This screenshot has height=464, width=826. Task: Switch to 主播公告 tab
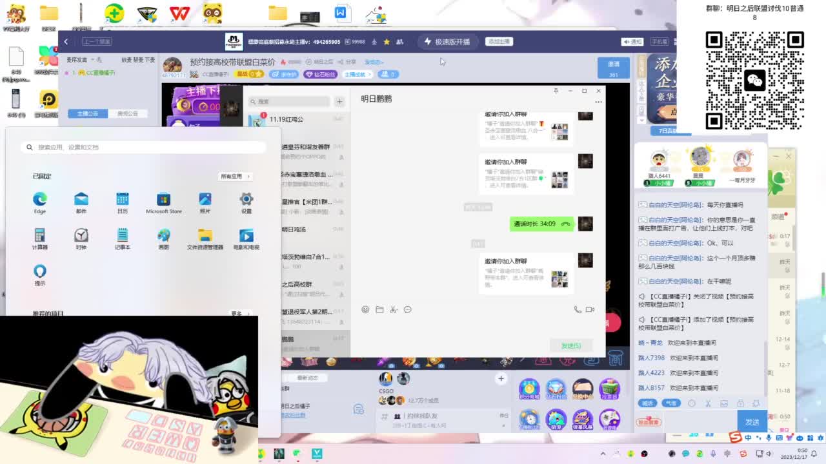click(88, 113)
